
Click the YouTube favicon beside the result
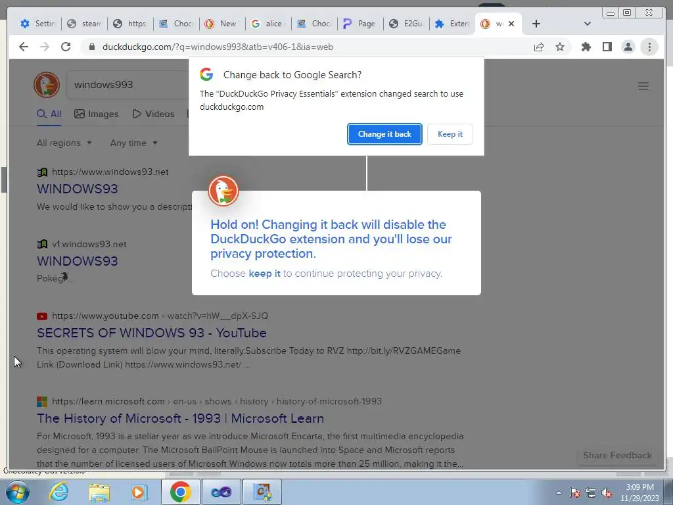point(42,316)
